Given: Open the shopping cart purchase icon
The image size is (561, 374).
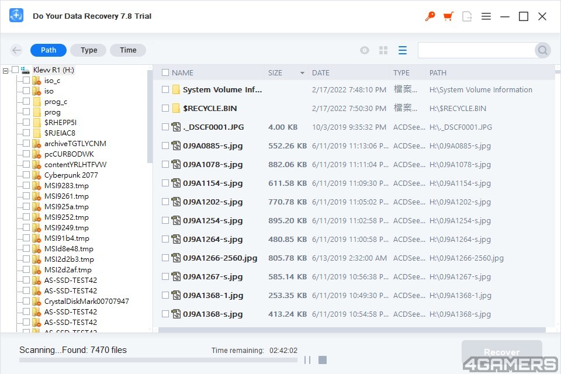Looking at the screenshot, I should [448, 16].
